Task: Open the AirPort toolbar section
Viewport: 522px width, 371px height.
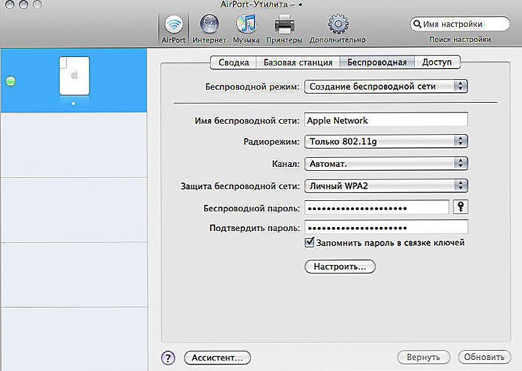Action: tap(173, 29)
